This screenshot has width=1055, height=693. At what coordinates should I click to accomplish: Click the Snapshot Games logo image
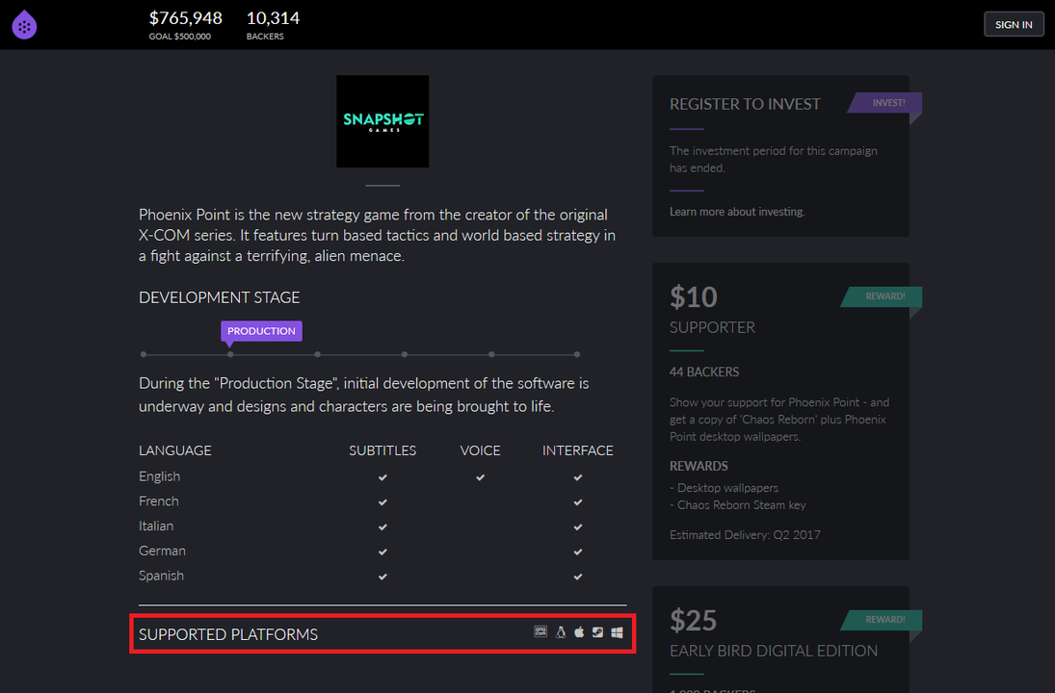[x=382, y=121]
